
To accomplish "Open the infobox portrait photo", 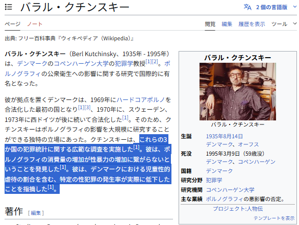I will click(238, 91).
